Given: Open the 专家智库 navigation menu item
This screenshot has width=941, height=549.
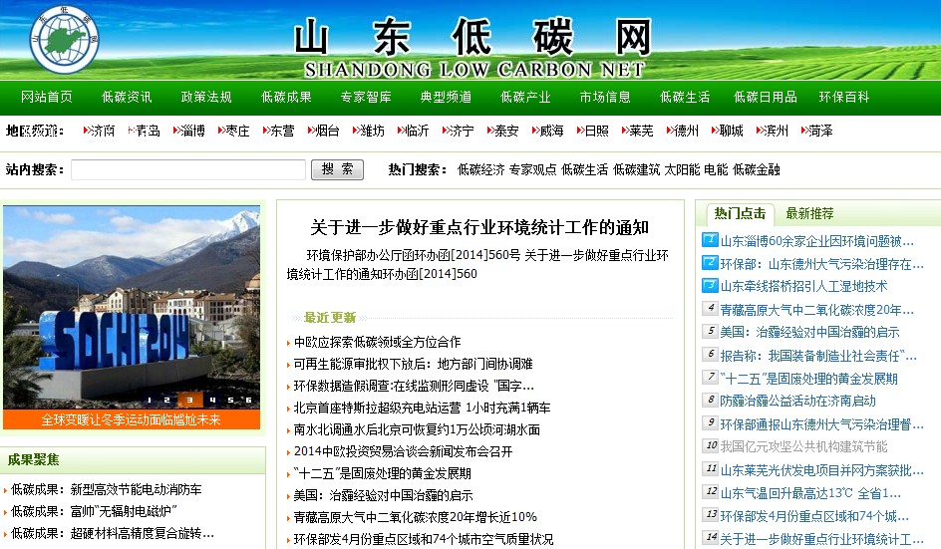Looking at the screenshot, I should [366, 97].
